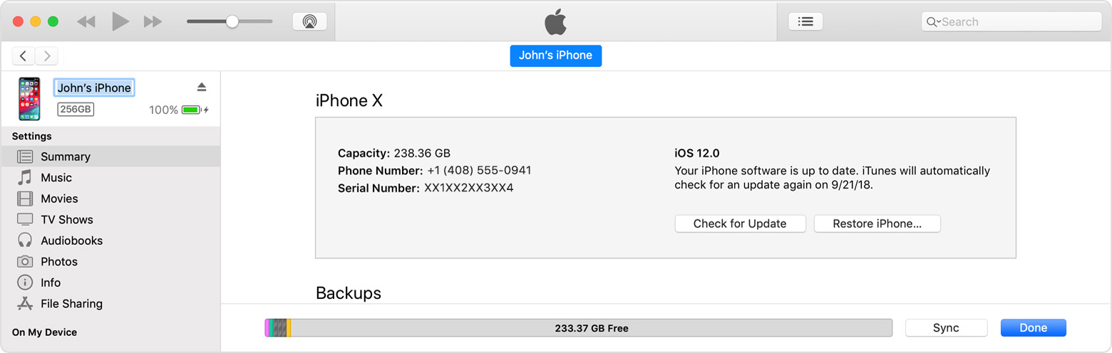This screenshot has height=353, width=1112.
Task: Click the Sync button
Action: pos(946,328)
